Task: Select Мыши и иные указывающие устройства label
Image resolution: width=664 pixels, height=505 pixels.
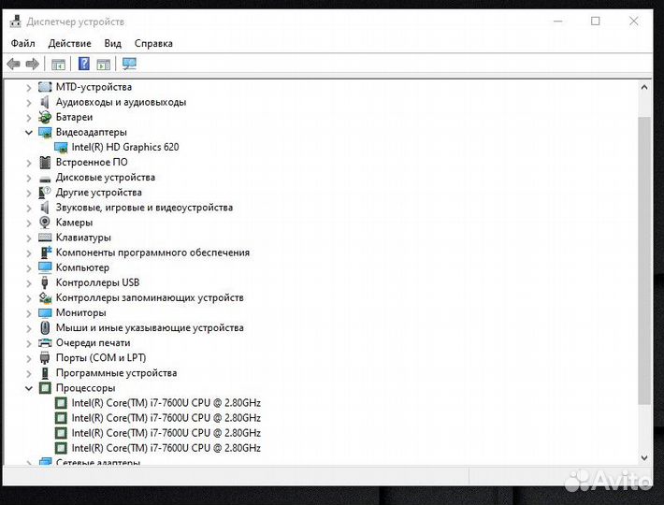Action: tap(150, 327)
